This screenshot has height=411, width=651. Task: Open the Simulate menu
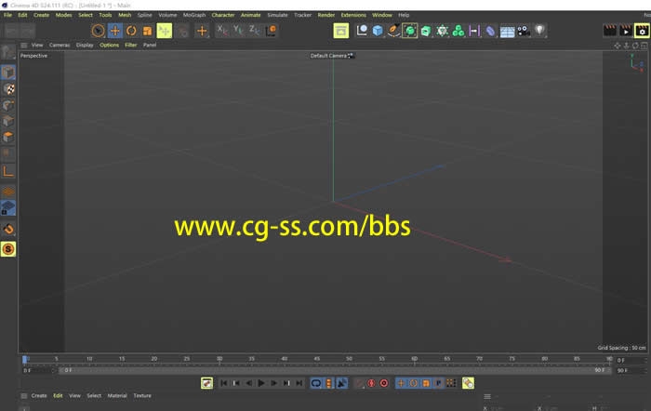click(x=277, y=15)
